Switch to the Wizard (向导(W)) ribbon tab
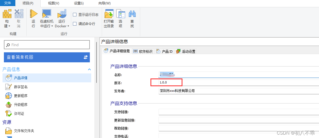 (x=104, y=3)
